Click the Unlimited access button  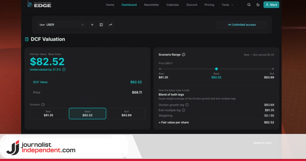[242, 25]
